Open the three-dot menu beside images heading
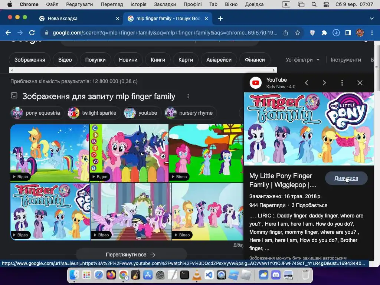380x285 pixels. click(188, 96)
